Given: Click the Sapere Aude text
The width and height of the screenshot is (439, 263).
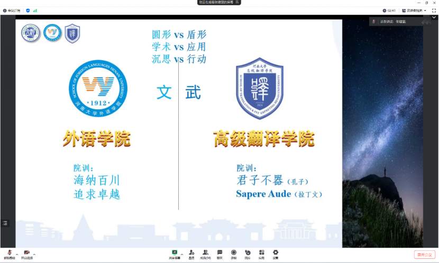Looking at the screenshot, I should click(263, 194).
